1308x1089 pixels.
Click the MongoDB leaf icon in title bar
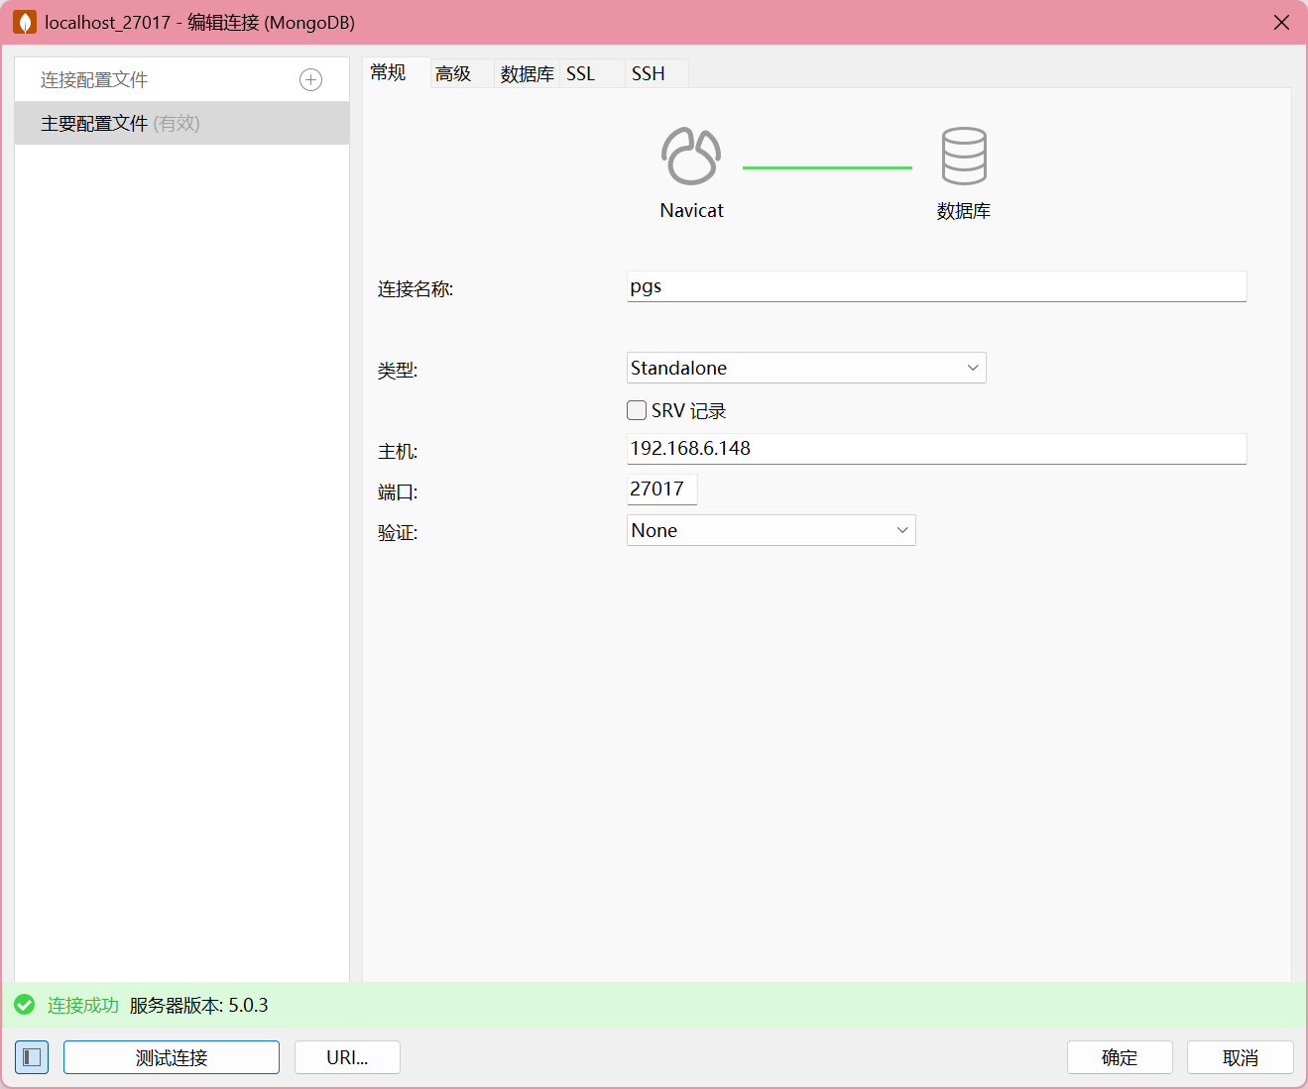pyautogui.click(x=25, y=22)
